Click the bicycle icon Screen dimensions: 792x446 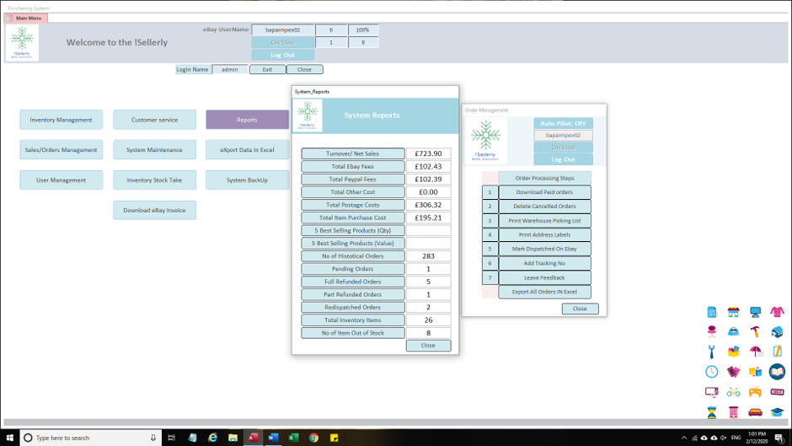pos(733,392)
